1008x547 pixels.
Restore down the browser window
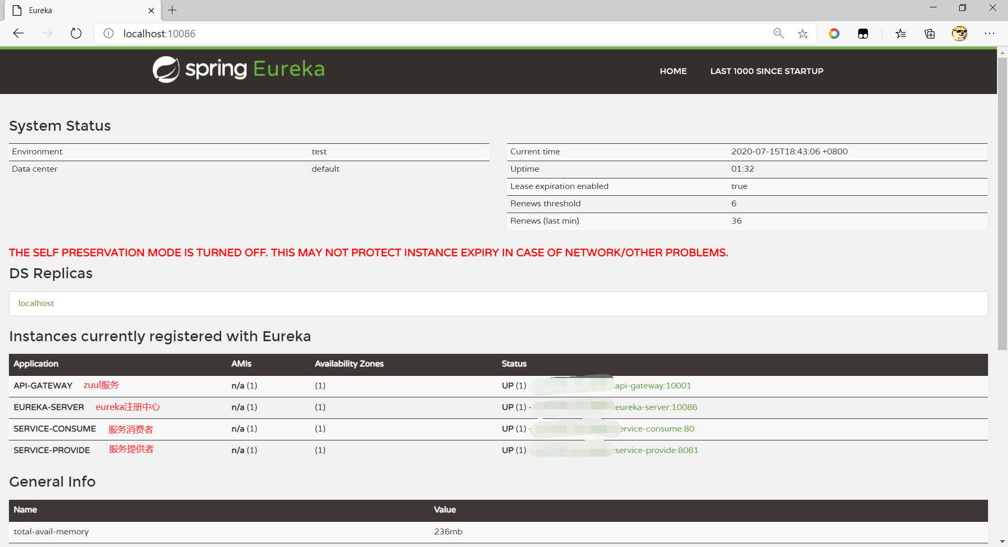coord(962,8)
